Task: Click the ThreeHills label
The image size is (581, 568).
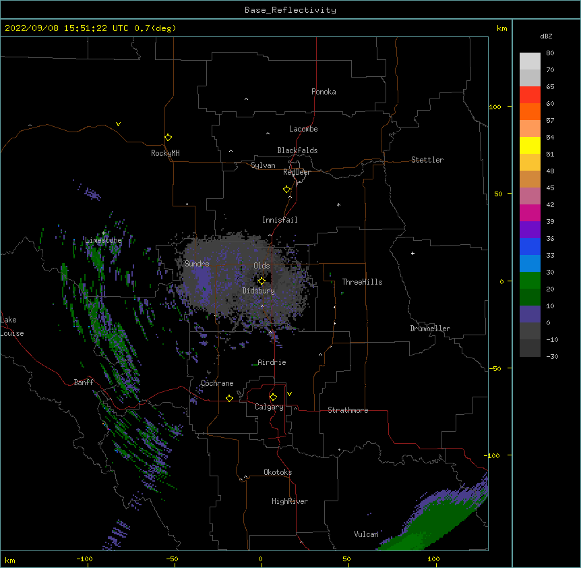Action: (362, 282)
